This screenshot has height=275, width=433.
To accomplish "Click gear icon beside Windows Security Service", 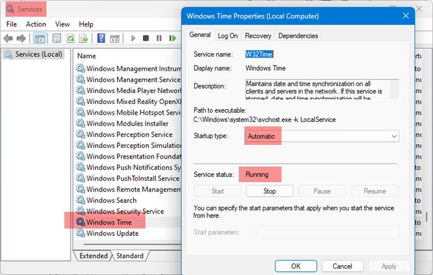I will [x=80, y=211].
